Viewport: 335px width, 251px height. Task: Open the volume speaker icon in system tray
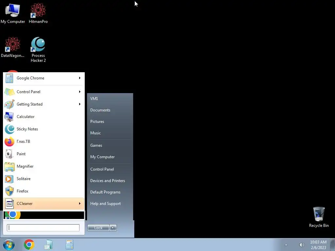(302, 245)
